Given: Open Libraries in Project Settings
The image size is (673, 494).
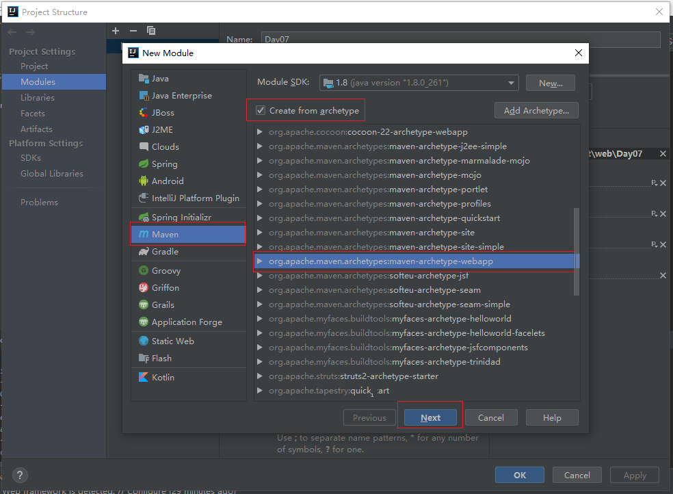Looking at the screenshot, I should (x=38, y=98).
